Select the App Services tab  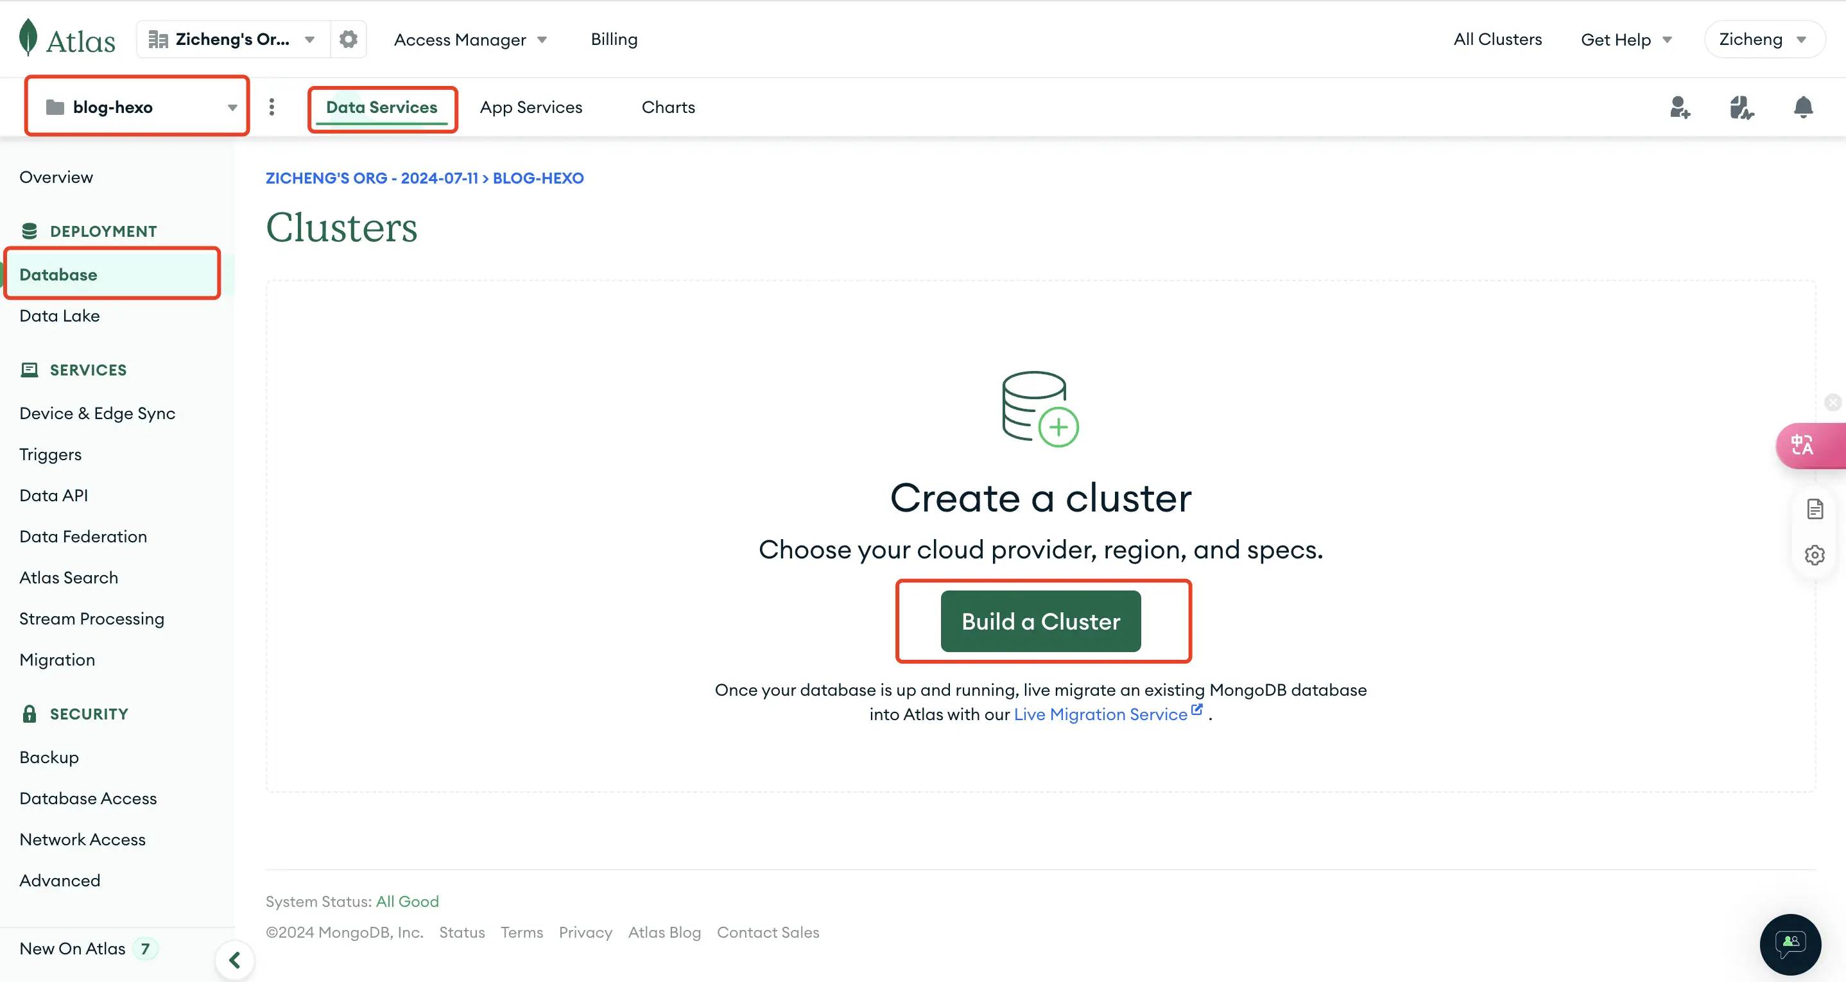[x=531, y=107]
